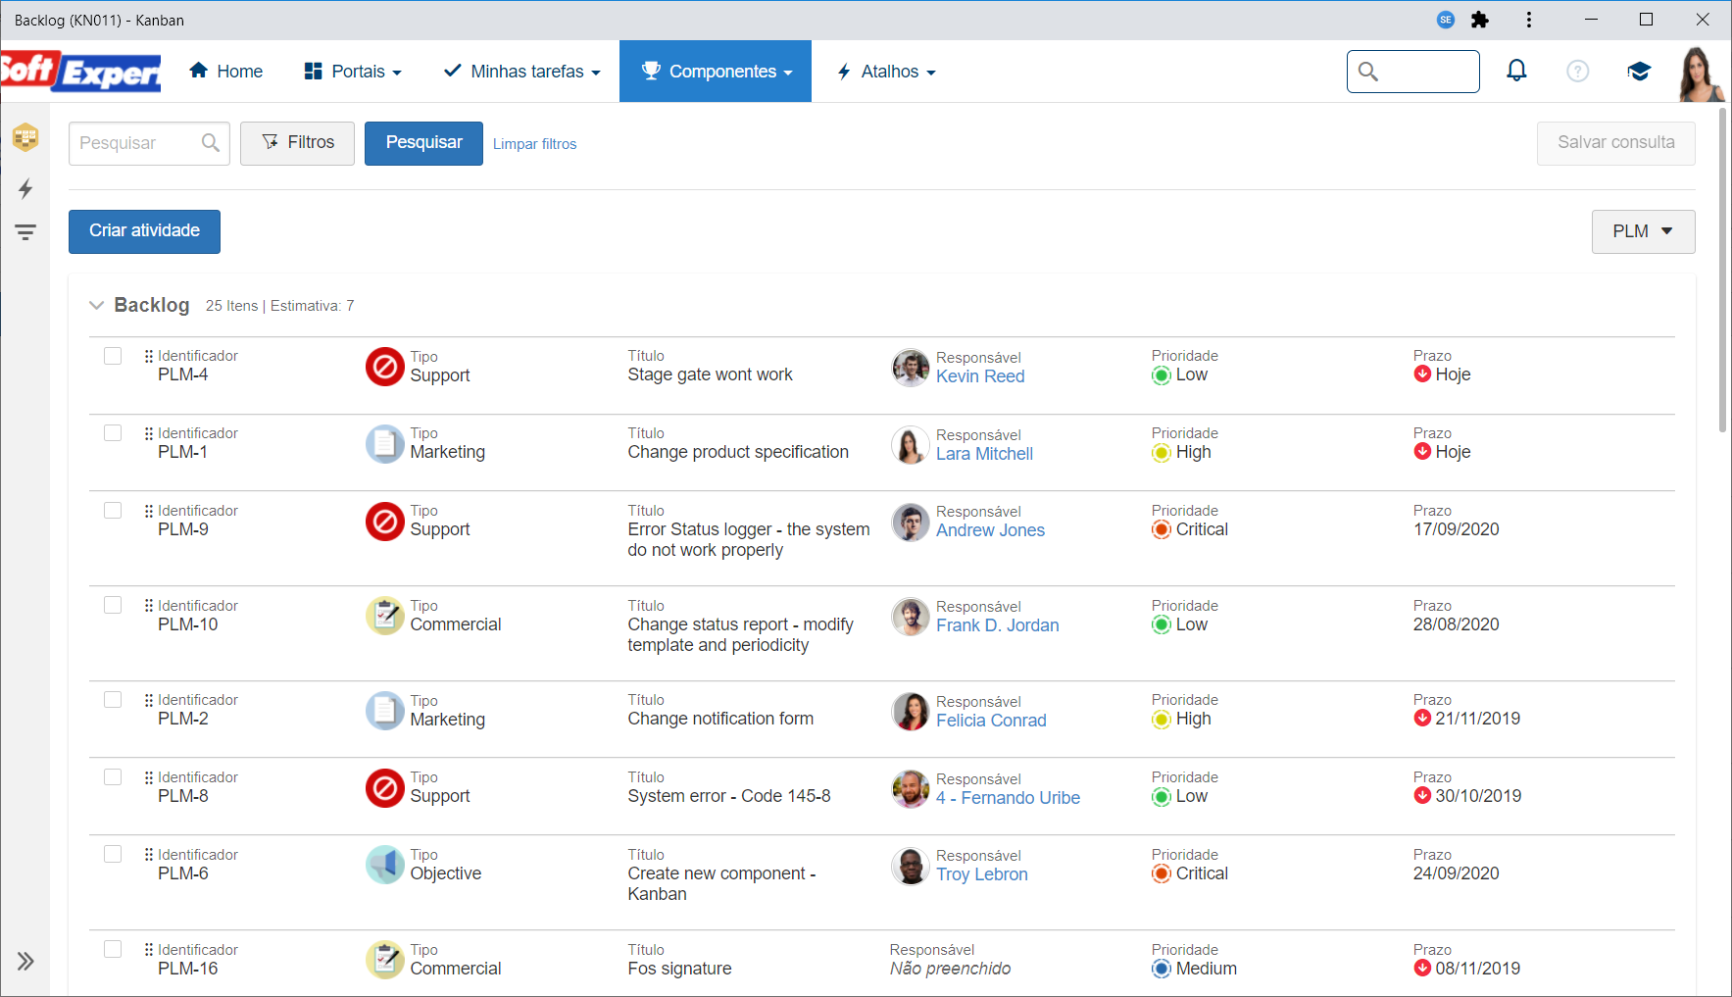The image size is (1732, 997).
Task: Open responsible 4 - Fernando Uribe link
Action: 1008,798
